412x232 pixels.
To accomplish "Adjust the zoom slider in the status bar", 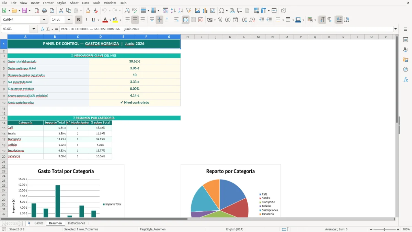I will [x=384, y=229].
